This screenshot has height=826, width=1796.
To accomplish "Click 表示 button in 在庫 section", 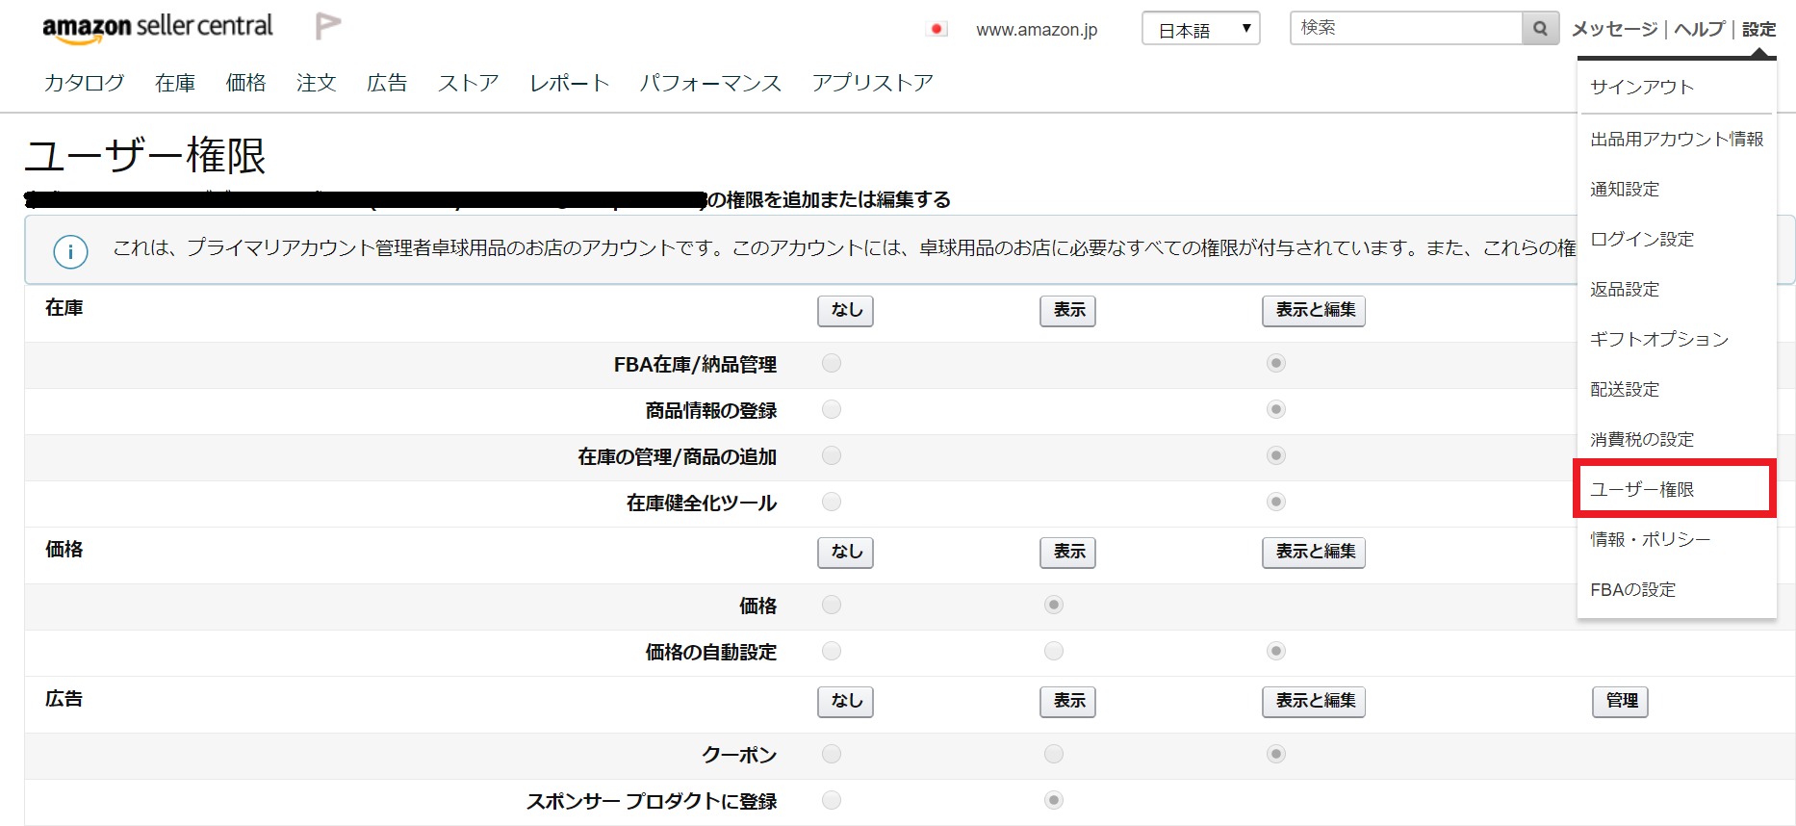I will [x=1068, y=310].
